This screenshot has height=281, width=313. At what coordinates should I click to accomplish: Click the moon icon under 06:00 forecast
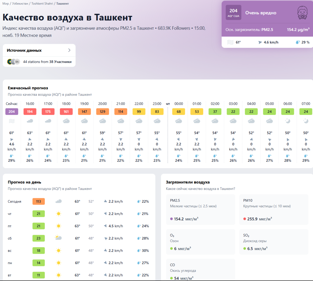287,121
